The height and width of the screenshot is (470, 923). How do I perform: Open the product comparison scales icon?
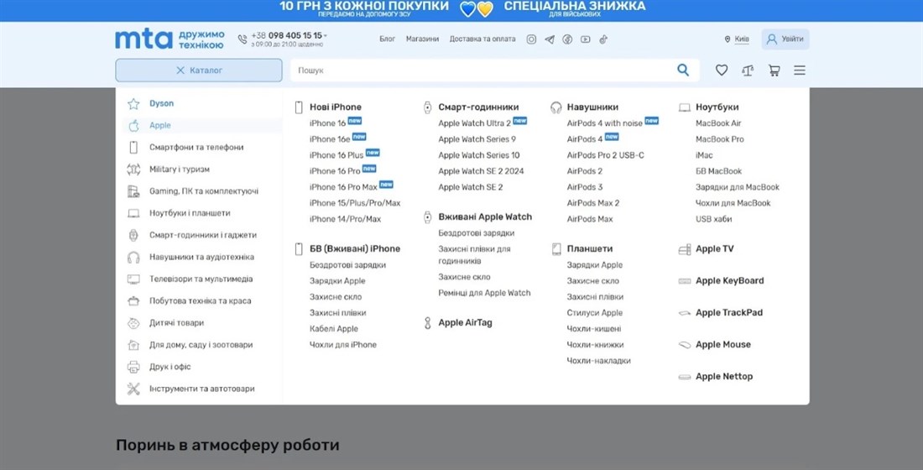tap(748, 70)
